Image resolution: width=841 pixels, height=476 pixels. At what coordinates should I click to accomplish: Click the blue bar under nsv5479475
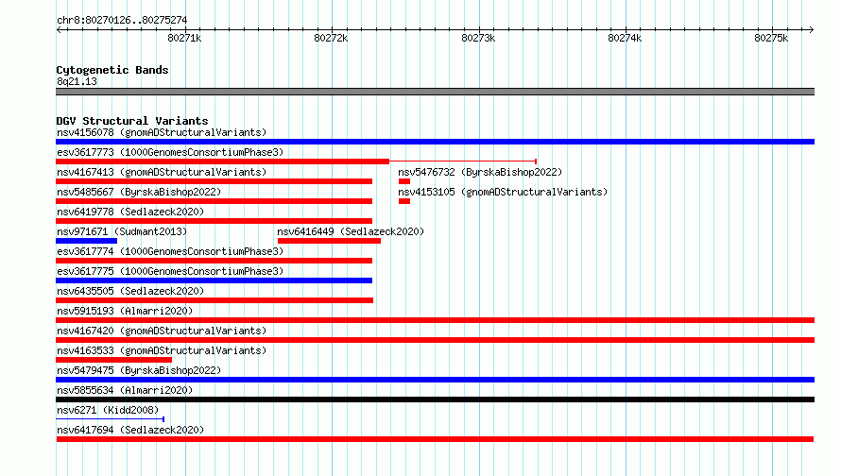(x=435, y=380)
